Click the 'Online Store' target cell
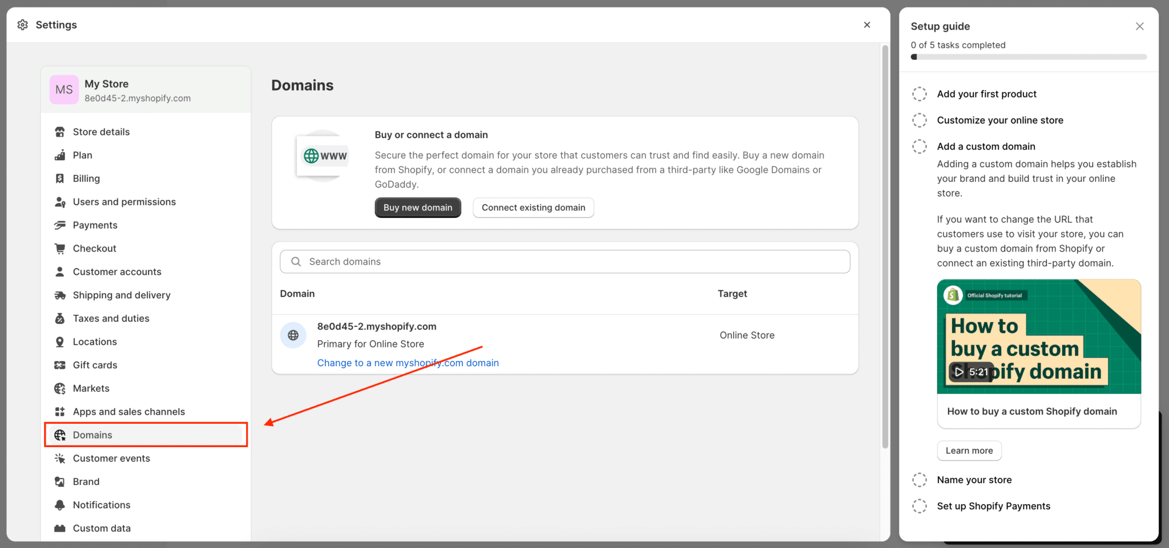The image size is (1169, 548). (747, 335)
